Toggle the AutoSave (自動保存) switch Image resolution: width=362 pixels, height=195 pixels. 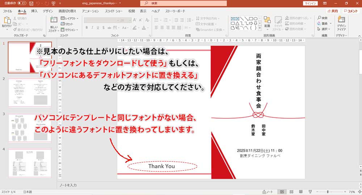coord(23,3)
